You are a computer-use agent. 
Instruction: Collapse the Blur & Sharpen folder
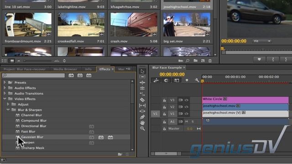click(x=8, y=110)
